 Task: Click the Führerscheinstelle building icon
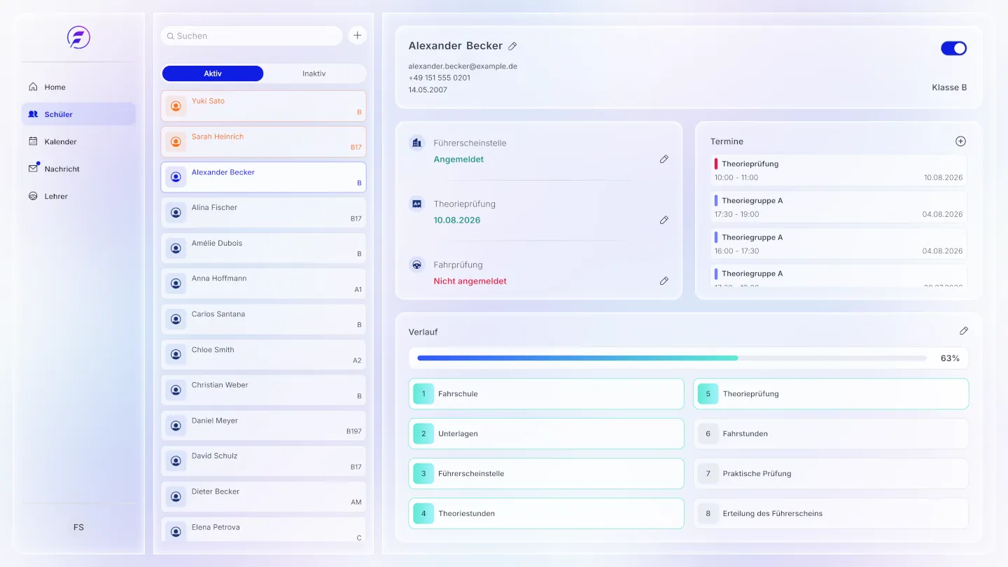(x=416, y=143)
